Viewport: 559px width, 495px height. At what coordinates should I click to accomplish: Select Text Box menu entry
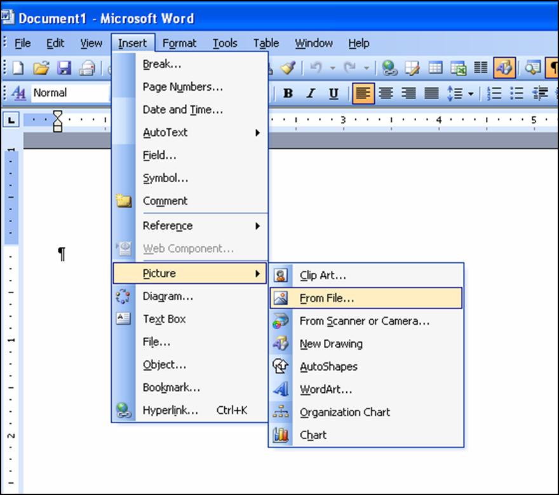[190, 319]
